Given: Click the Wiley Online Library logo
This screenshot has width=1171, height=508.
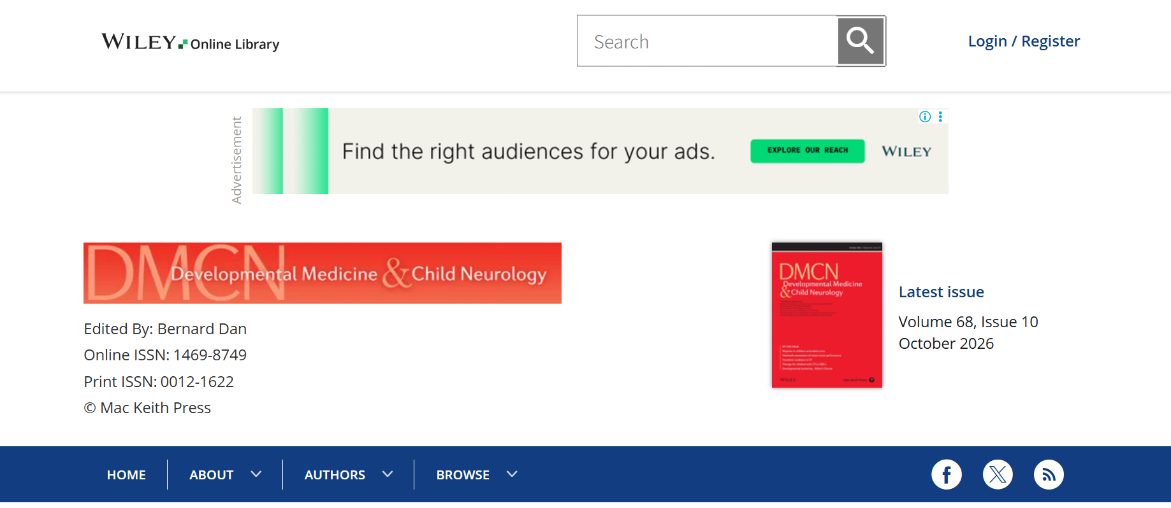Looking at the screenshot, I should (x=191, y=42).
